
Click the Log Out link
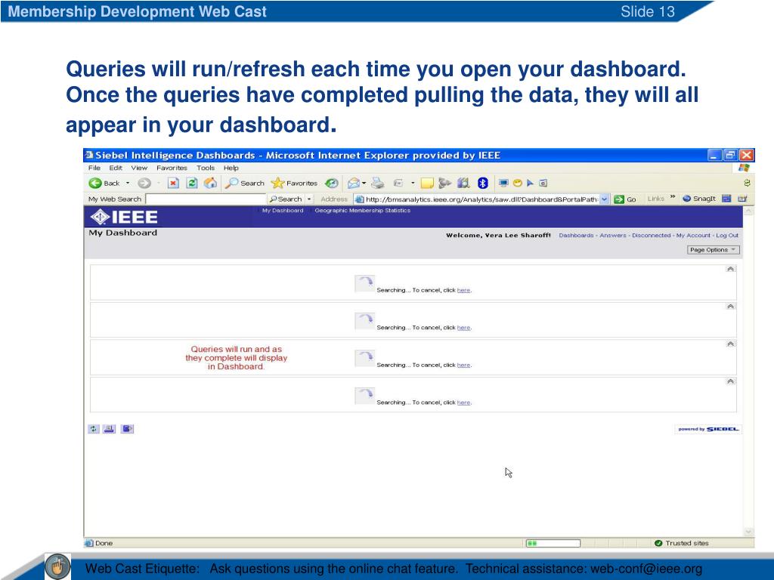pos(727,236)
